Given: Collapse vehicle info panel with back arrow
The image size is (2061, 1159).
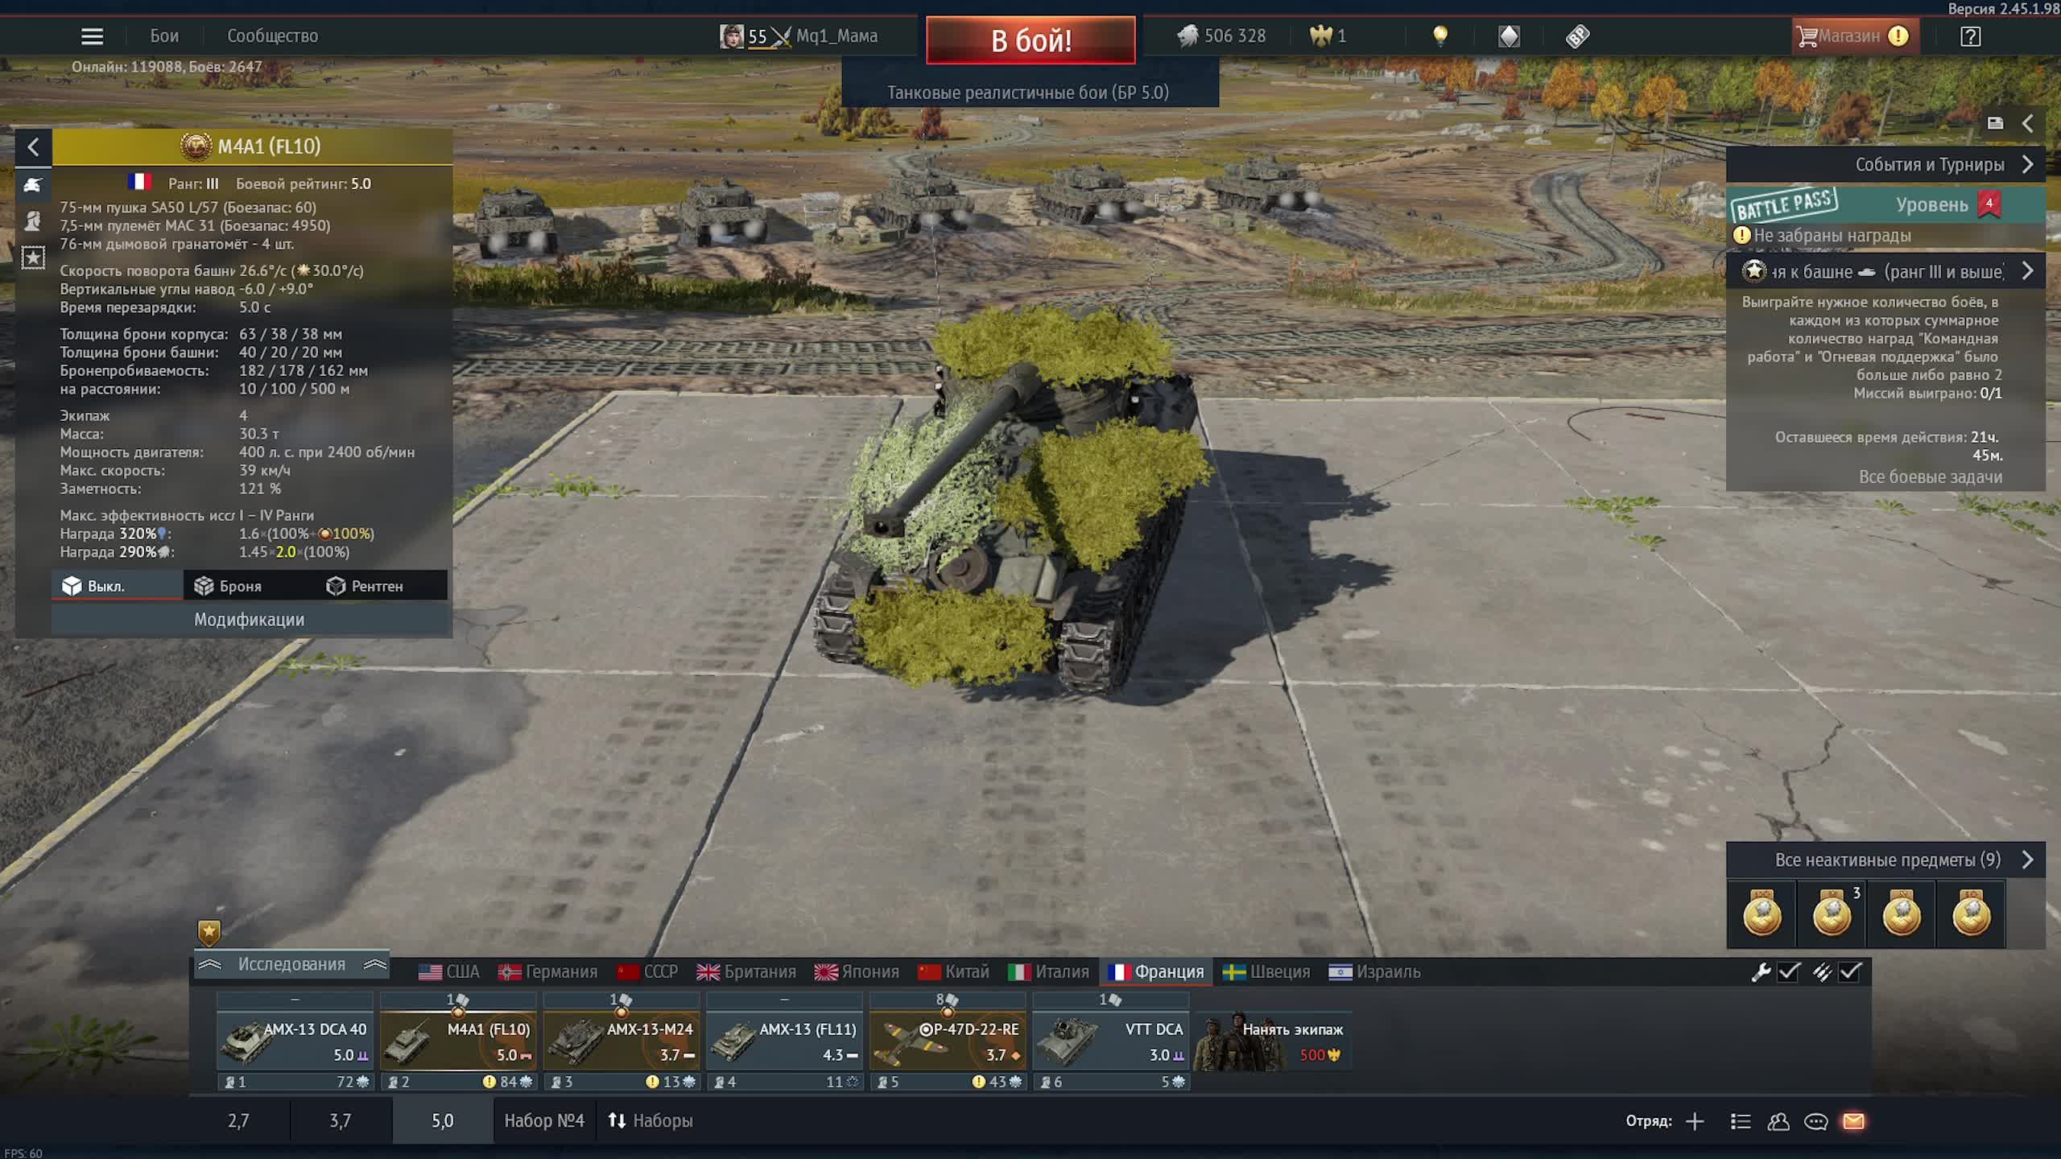Looking at the screenshot, I should point(33,147).
